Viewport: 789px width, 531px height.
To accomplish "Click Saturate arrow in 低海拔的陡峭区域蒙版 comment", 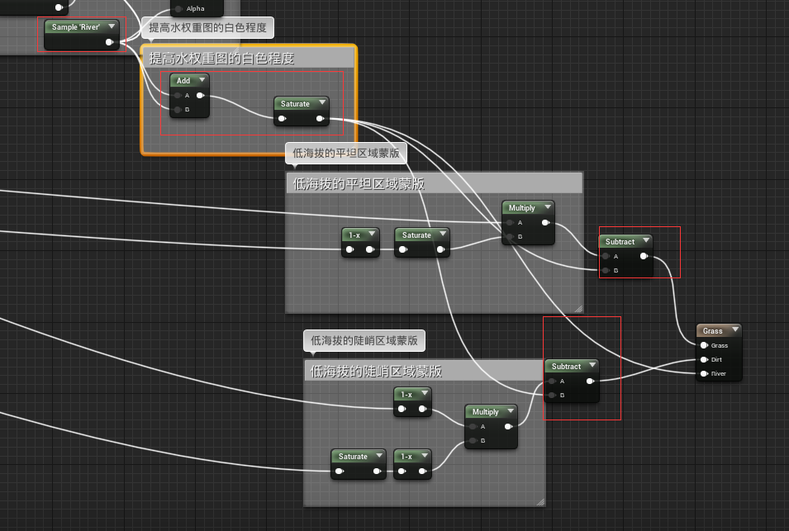I will (379, 456).
